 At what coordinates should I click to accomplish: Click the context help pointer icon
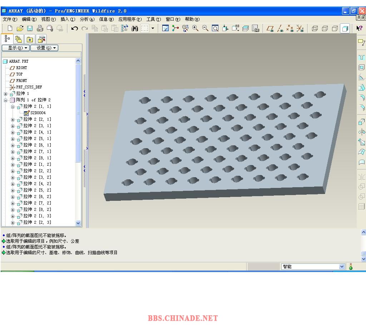tap(359, 28)
